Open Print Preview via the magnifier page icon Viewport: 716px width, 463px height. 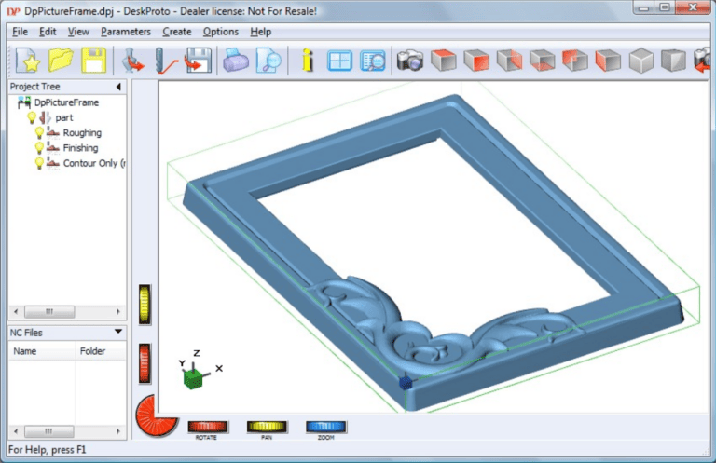tap(268, 61)
